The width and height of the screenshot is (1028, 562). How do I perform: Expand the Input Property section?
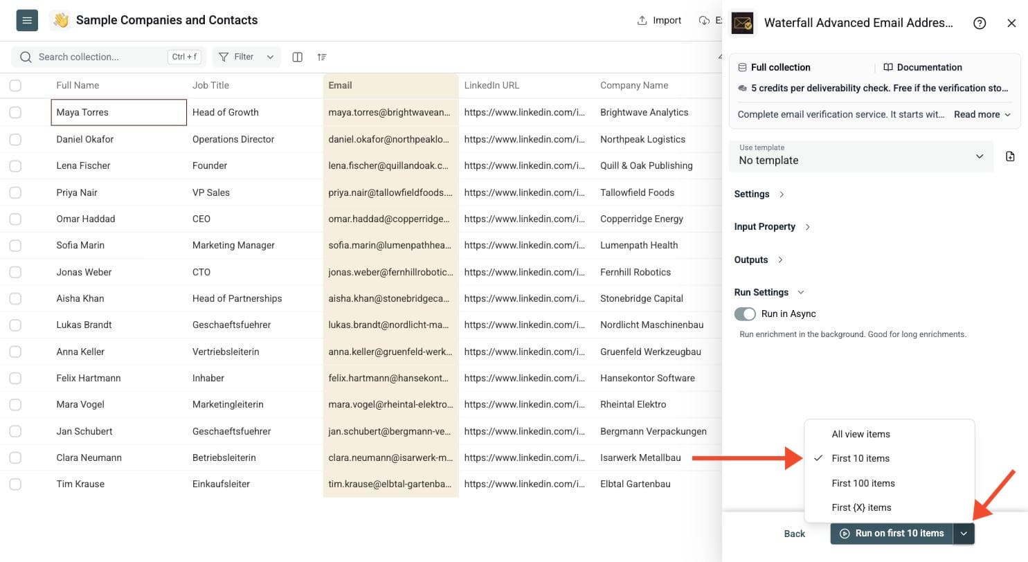[x=772, y=226]
